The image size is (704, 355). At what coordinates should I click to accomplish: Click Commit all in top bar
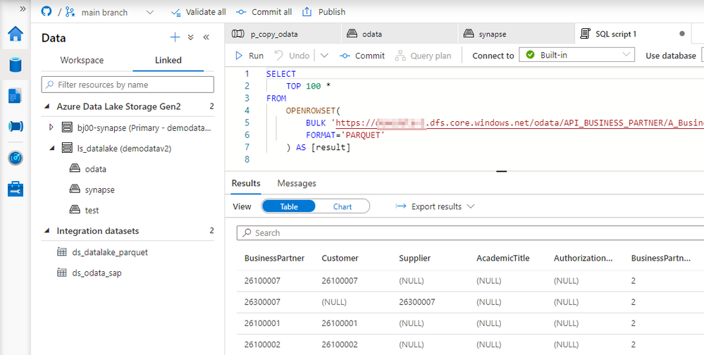264,12
